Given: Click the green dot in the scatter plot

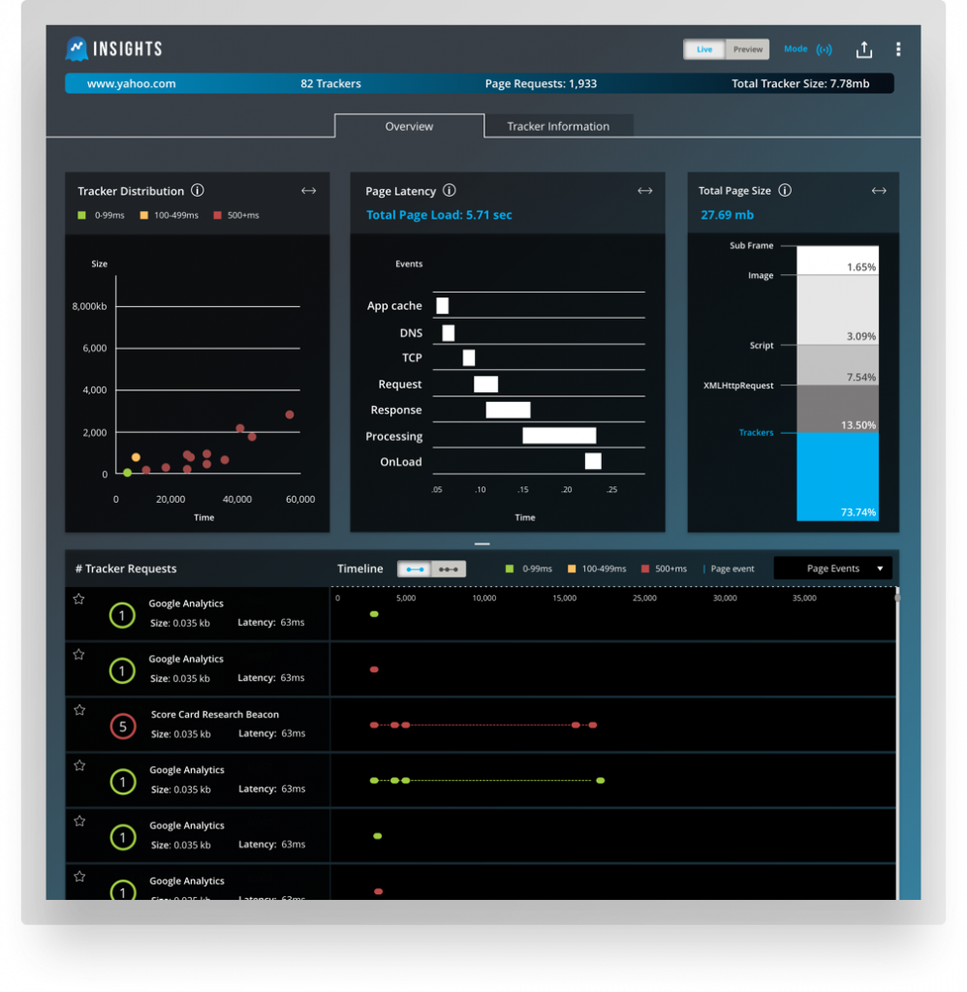Looking at the screenshot, I should point(127,473).
